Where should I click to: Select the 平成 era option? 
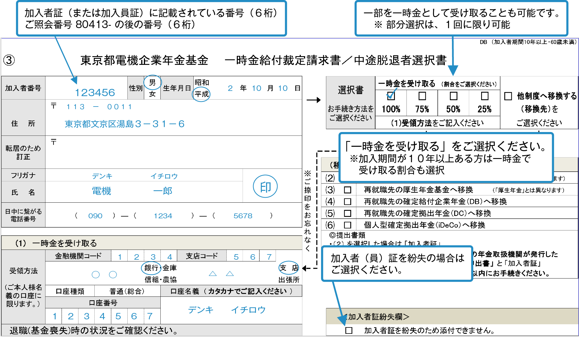201,94
